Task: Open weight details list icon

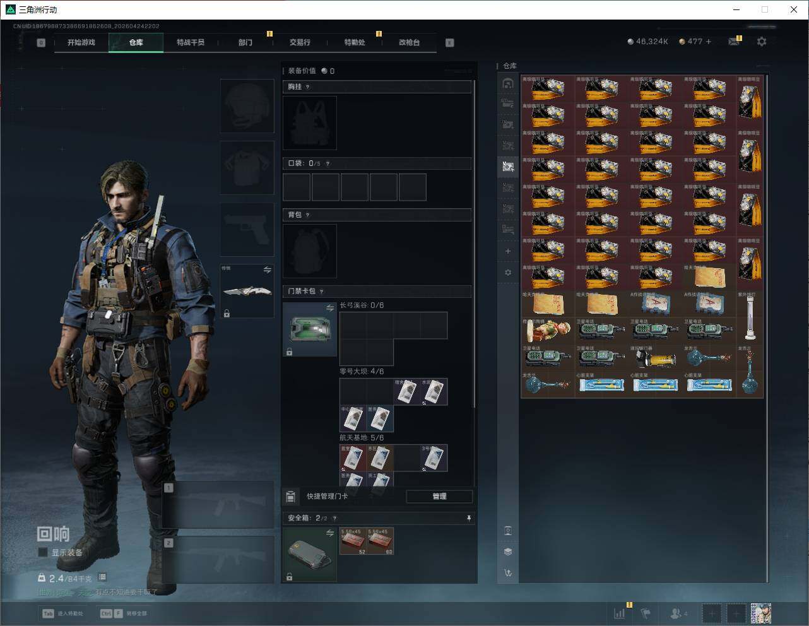Action: pyautogui.click(x=102, y=577)
